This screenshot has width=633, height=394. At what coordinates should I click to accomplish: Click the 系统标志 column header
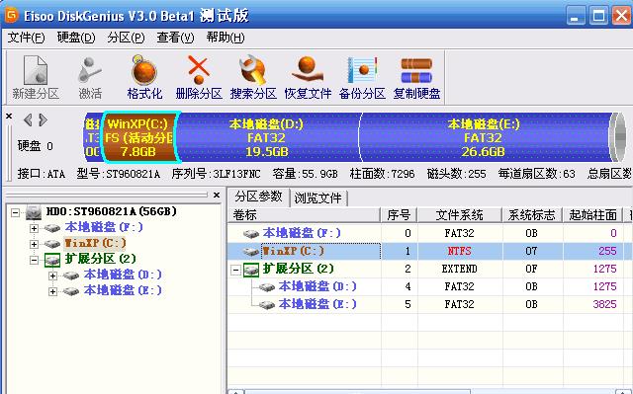[532, 214]
